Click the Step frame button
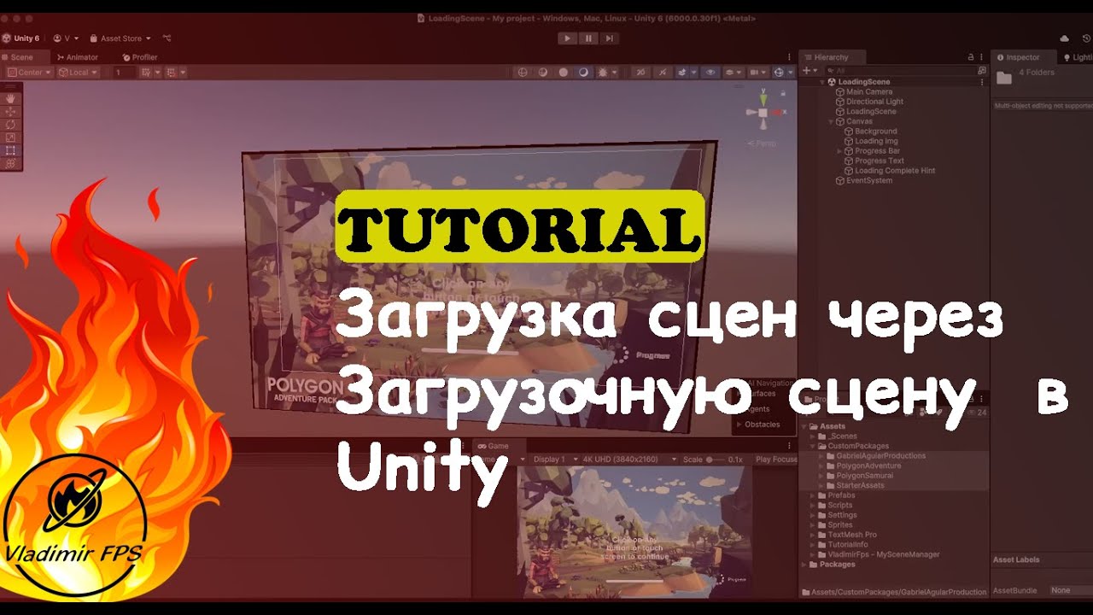Viewport: 1093px width, 615px height. click(608, 38)
